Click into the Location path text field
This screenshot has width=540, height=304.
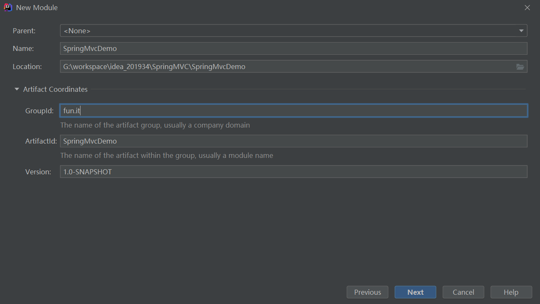coord(287,67)
